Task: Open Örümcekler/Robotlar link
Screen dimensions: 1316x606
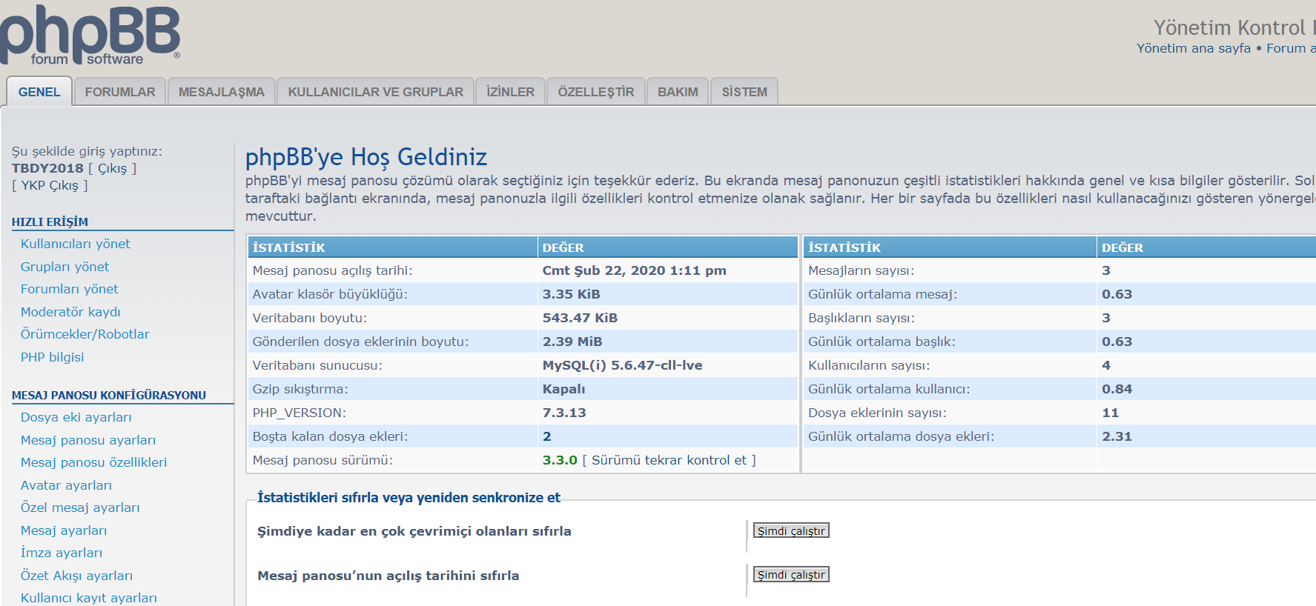Action: [85, 334]
